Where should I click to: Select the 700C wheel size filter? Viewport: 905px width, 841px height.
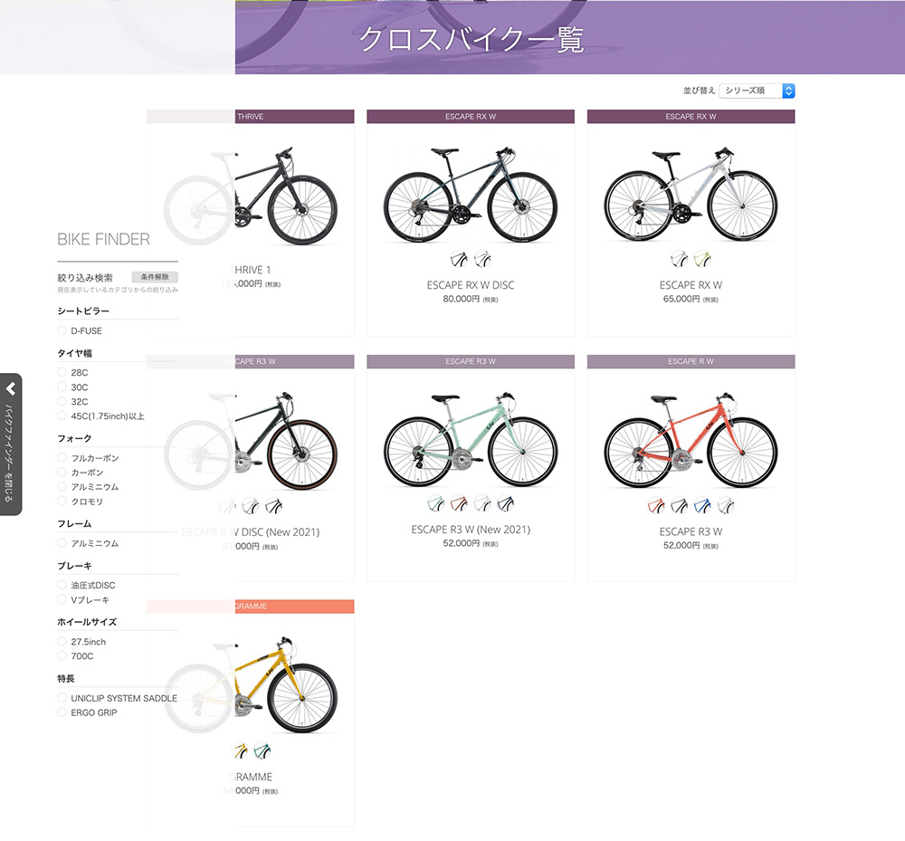pos(62,656)
